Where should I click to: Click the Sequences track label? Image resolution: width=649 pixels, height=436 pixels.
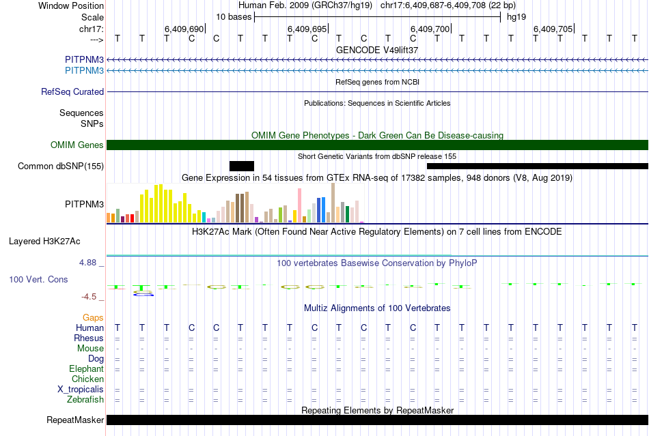tap(81, 113)
